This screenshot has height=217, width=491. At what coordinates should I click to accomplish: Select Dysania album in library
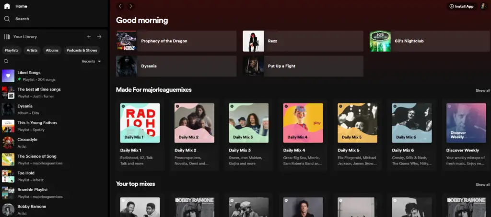coord(54,109)
